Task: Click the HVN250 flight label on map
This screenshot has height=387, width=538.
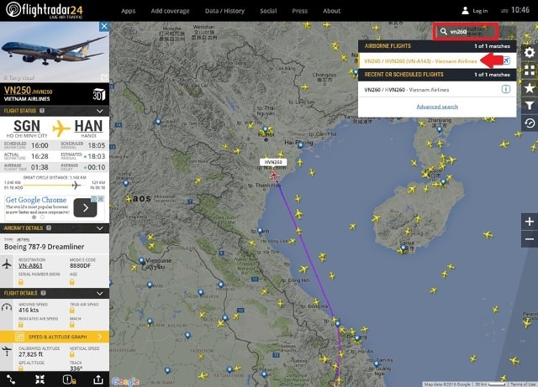Action: (x=273, y=162)
